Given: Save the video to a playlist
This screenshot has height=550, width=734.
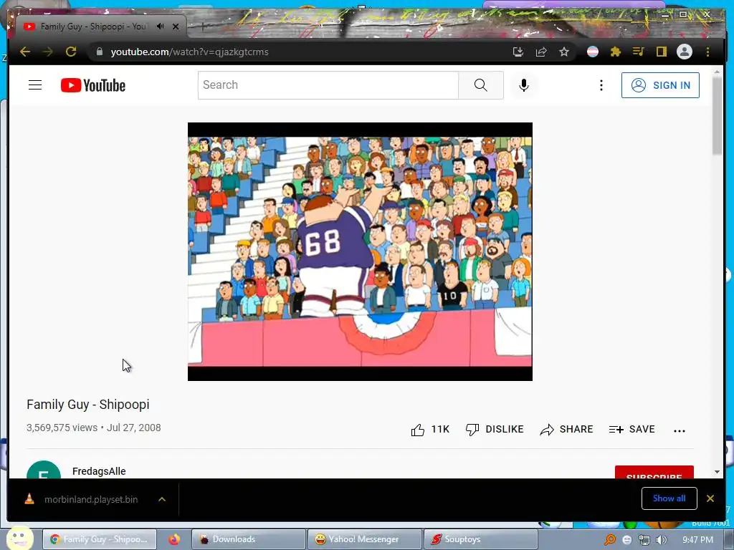Looking at the screenshot, I should 632,430.
